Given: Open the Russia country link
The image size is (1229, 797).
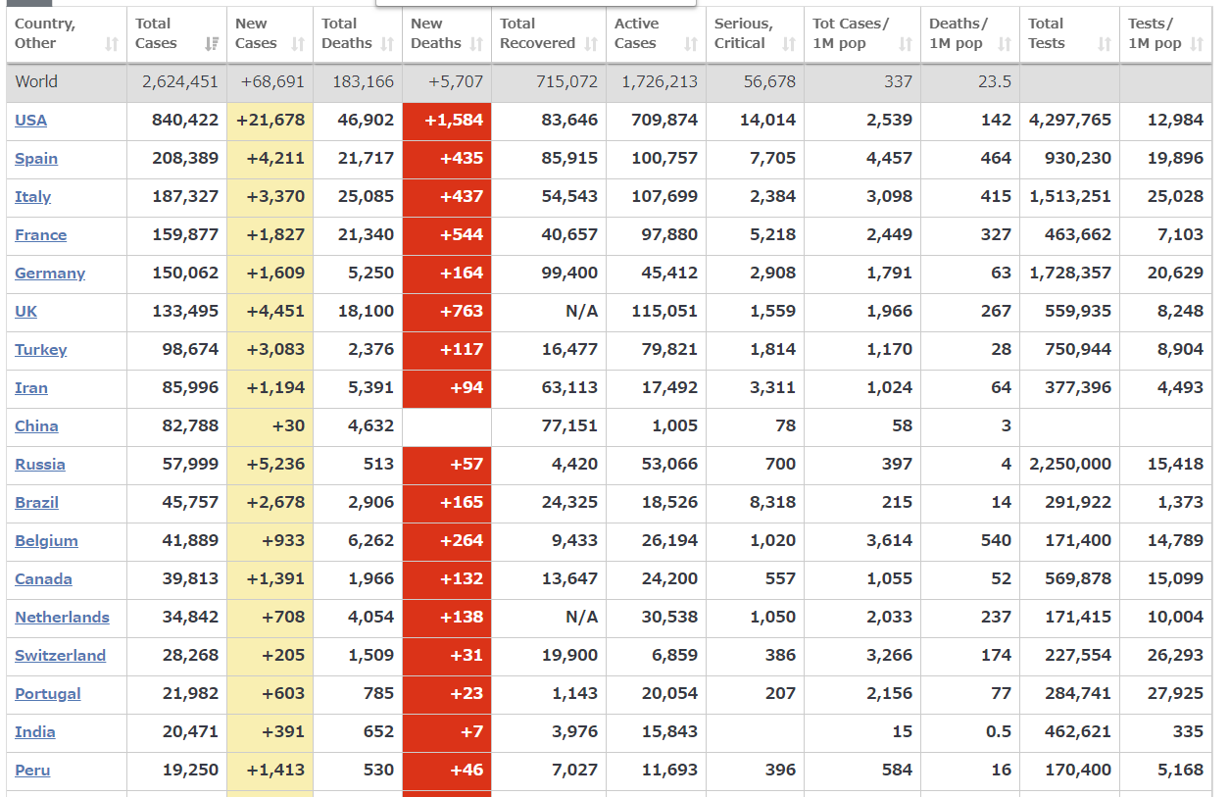Looking at the screenshot, I should pos(40,464).
